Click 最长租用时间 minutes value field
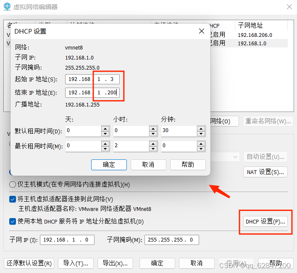297x273 pixels. (x=179, y=146)
